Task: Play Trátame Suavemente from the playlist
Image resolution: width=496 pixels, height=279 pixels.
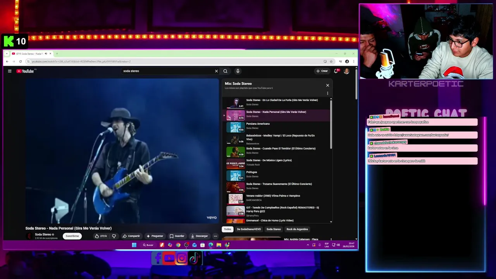Action: (277, 187)
